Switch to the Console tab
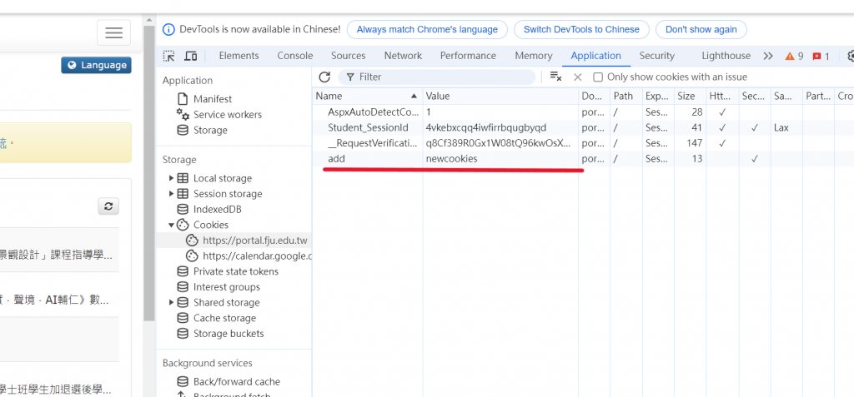The image size is (854, 397). pyautogui.click(x=294, y=56)
